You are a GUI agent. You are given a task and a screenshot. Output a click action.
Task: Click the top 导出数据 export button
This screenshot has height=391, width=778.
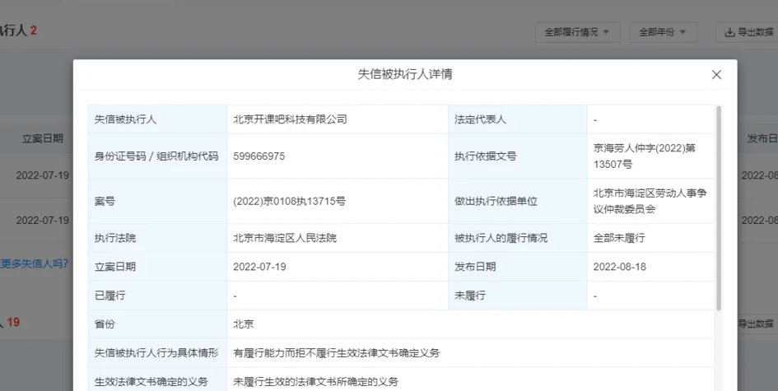[x=748, y=32]
